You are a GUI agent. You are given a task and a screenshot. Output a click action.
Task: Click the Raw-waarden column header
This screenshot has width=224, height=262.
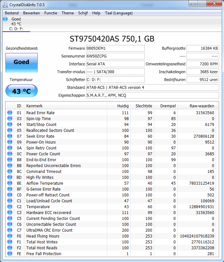click(197, 106)
